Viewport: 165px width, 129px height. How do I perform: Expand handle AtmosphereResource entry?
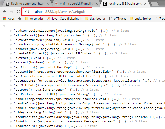(x=11, y=99)
